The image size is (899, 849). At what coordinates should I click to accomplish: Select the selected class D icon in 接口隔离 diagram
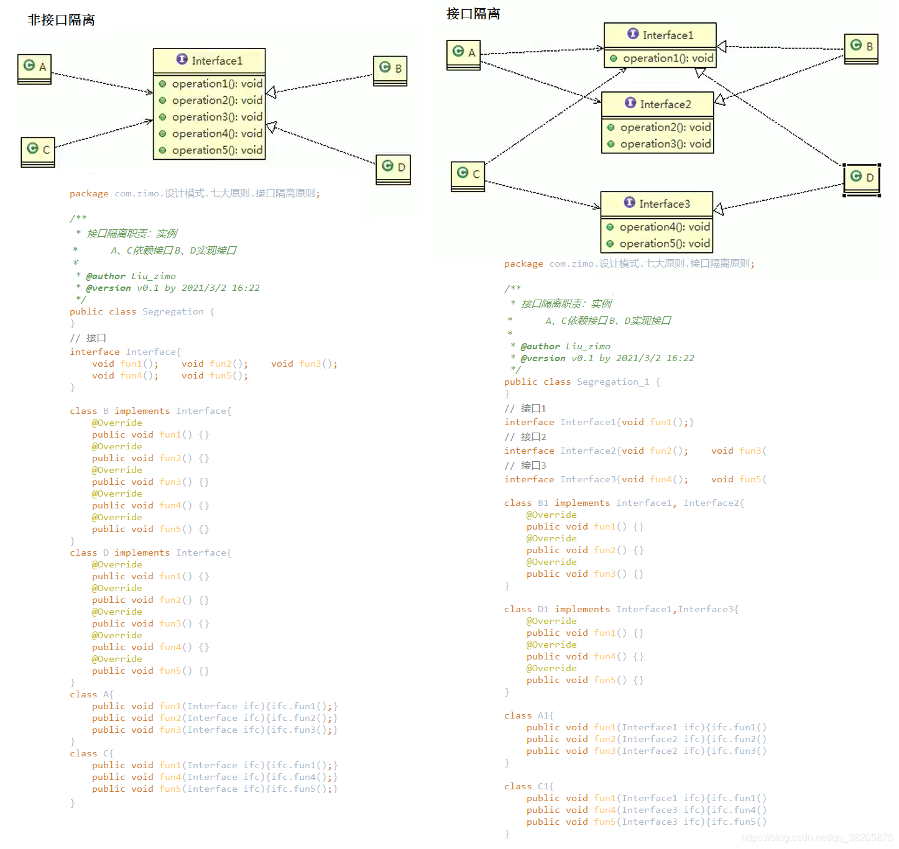point(856,176)
